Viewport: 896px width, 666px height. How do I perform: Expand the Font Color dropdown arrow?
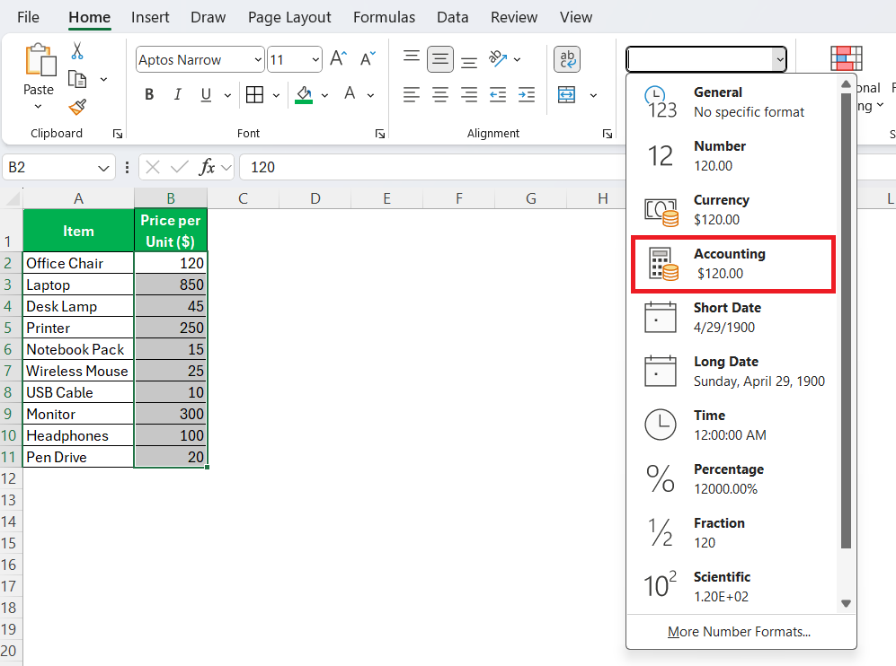click(370, 95)
